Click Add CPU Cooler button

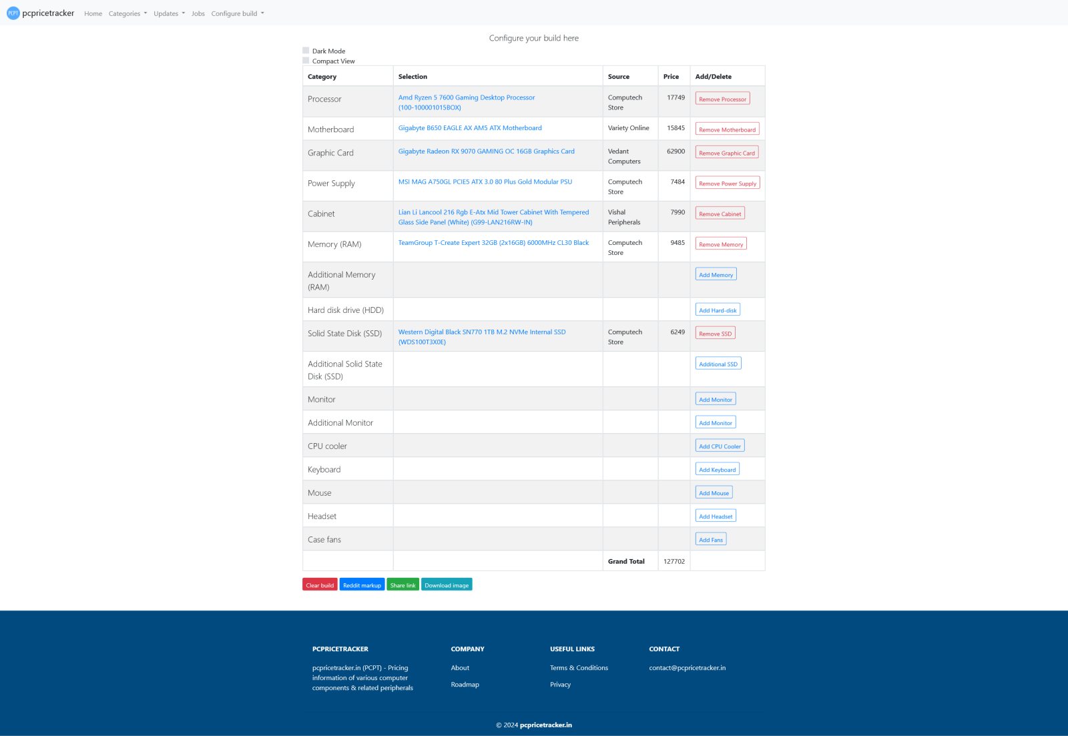(x=720, y=446)
